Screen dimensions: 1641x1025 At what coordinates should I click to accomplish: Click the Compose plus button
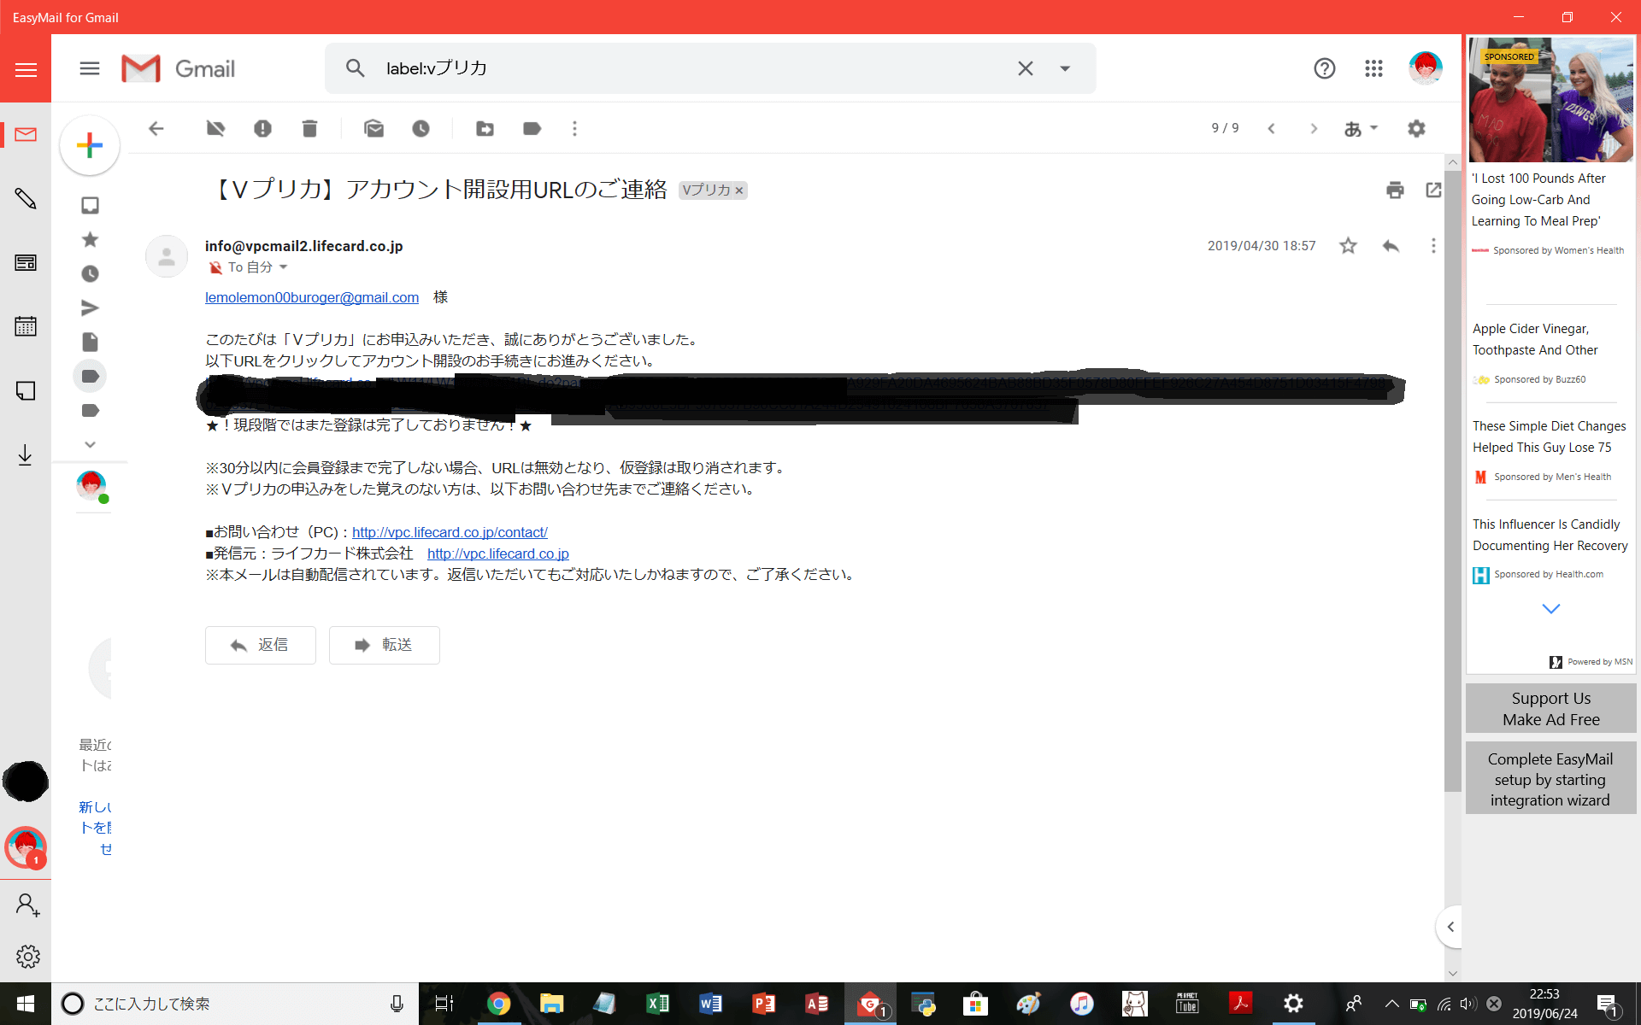coord(90,145)
